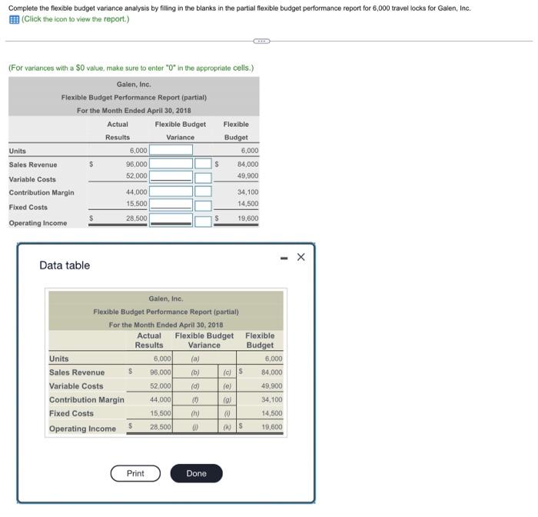Screen dimensions: 538x517
Task: Click the ellipsis handle on the divider line
Action: click(x=261, y=42)
